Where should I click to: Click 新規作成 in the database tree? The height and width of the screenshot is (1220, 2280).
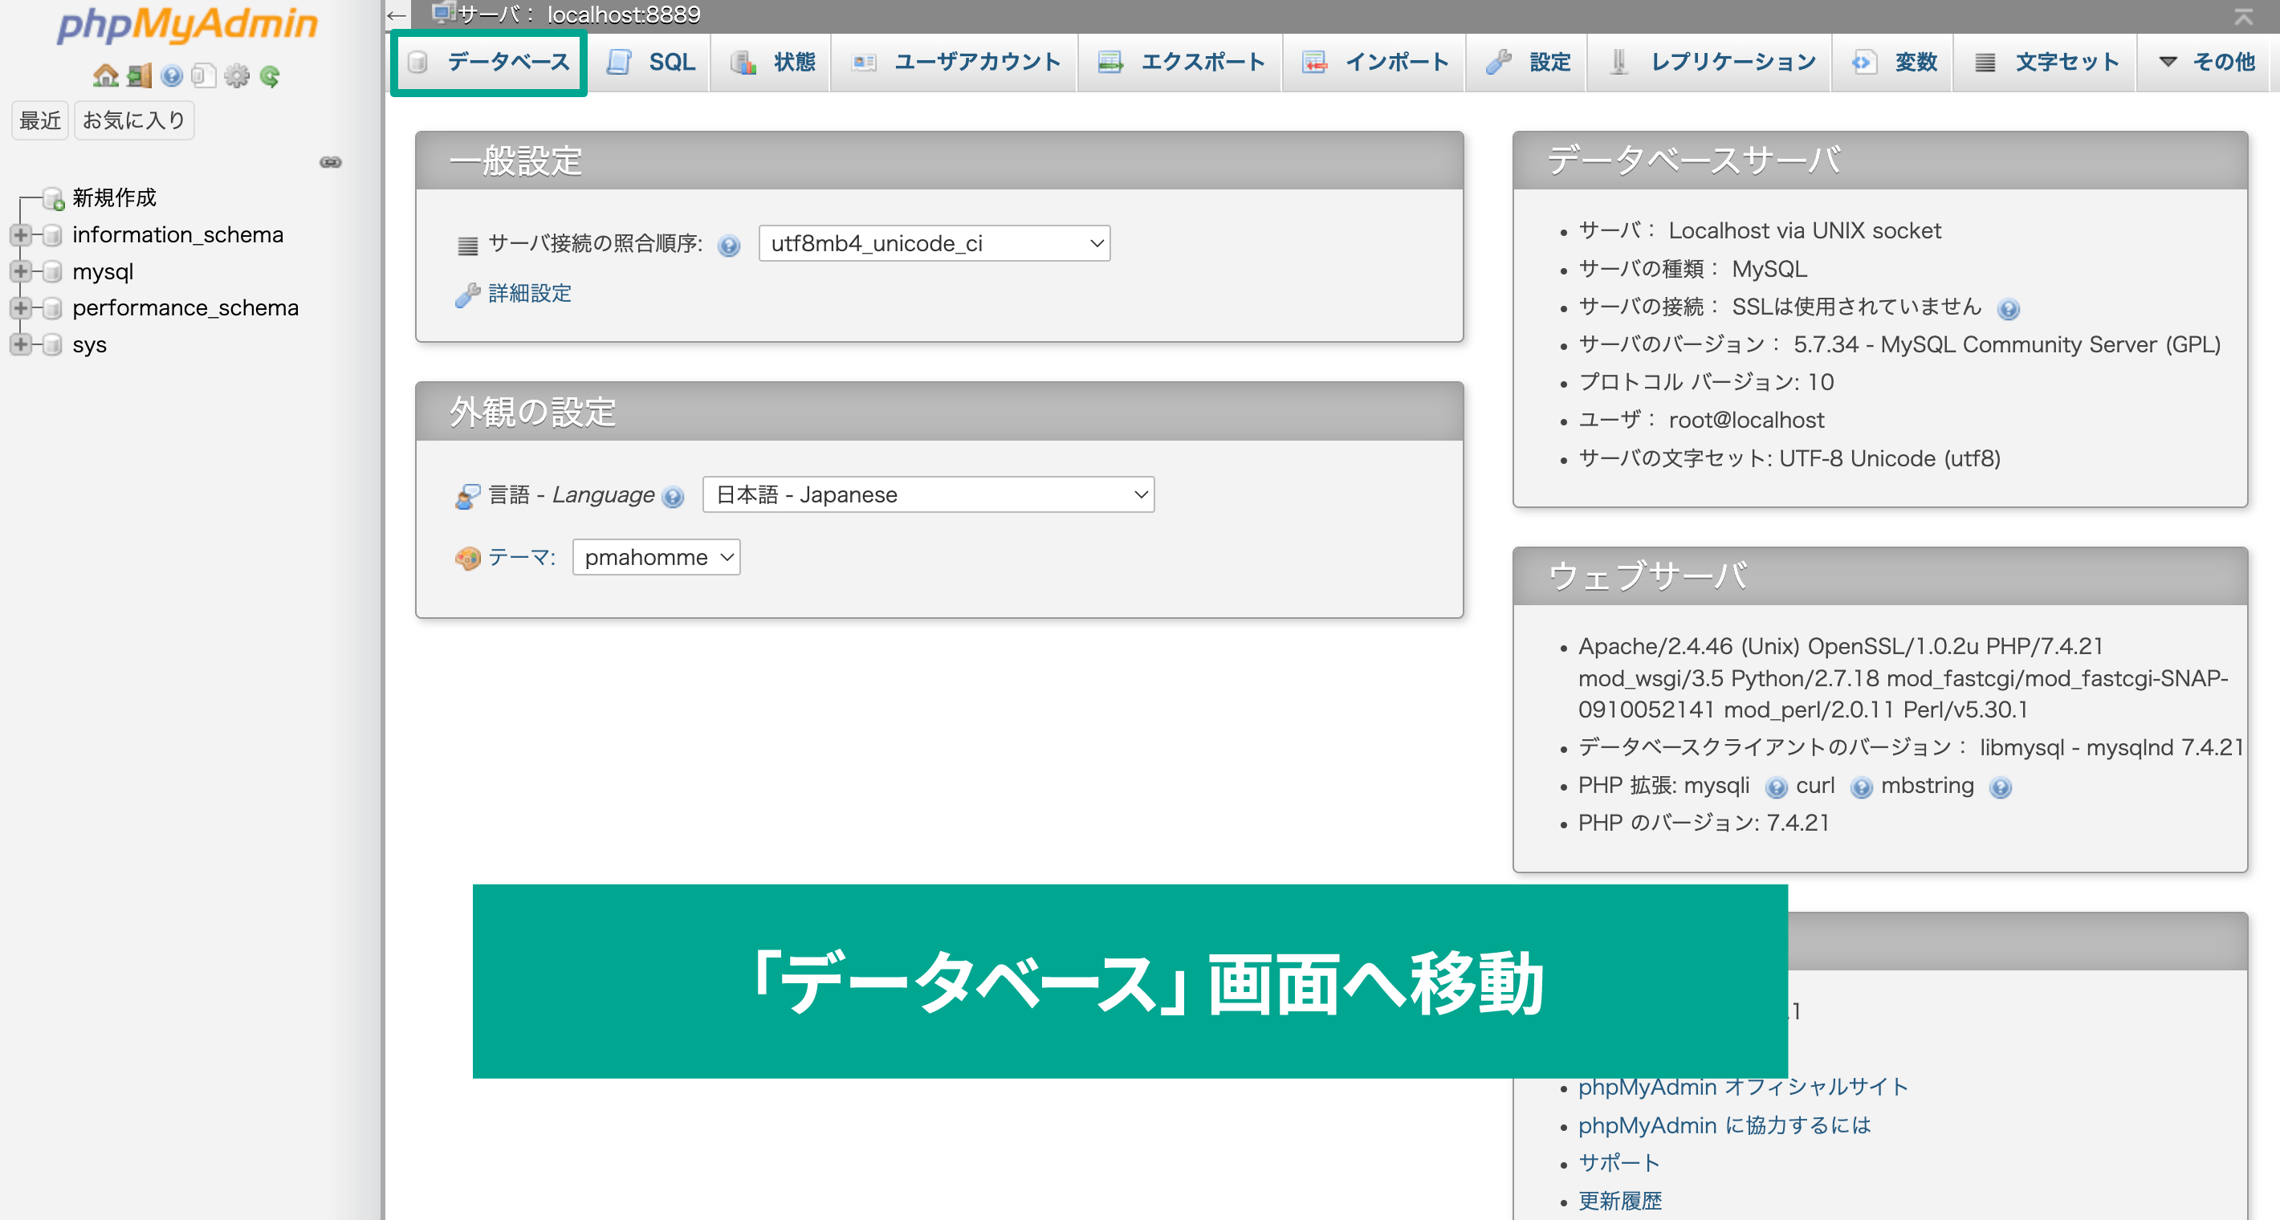114,198
